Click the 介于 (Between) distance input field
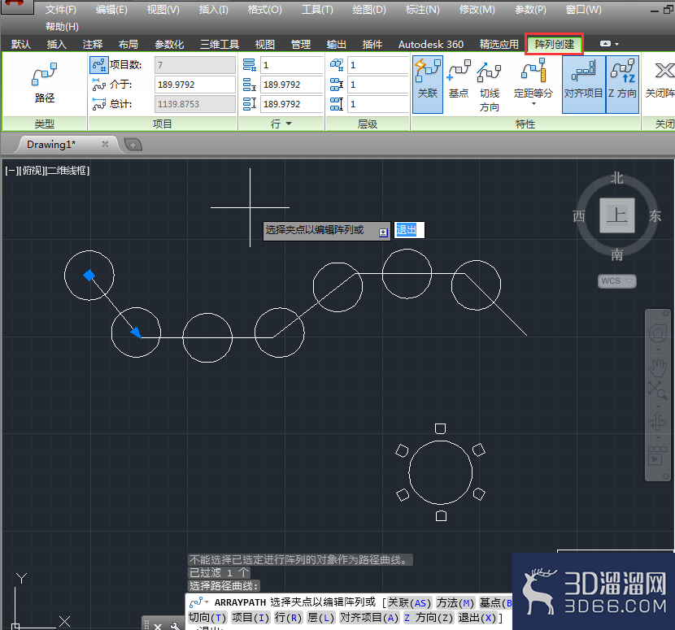This screenshot has width=675, height=630. click(194, 85)
